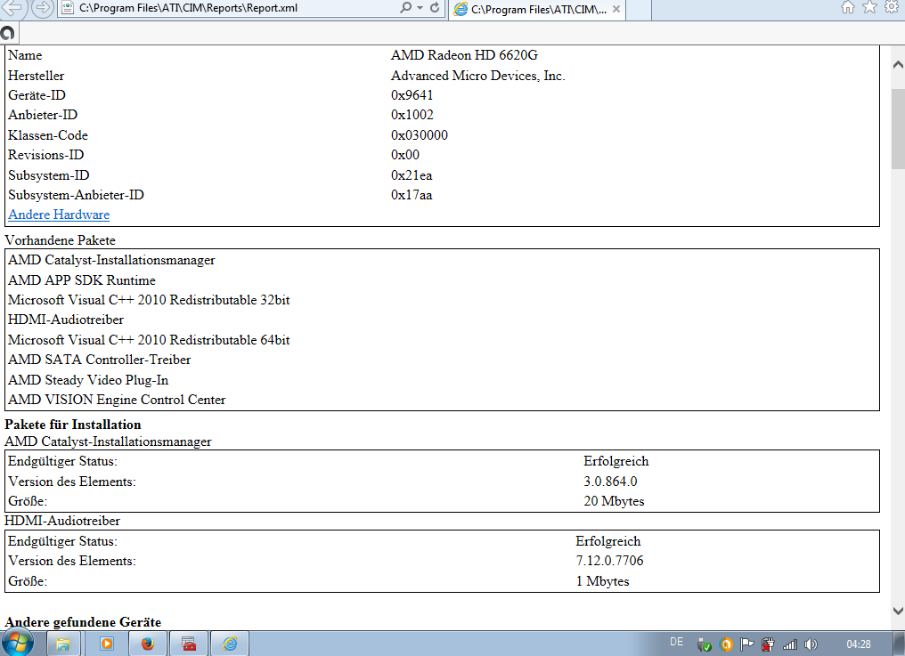
Task: Click the DE language indicator
Action: tap(676, 642)
